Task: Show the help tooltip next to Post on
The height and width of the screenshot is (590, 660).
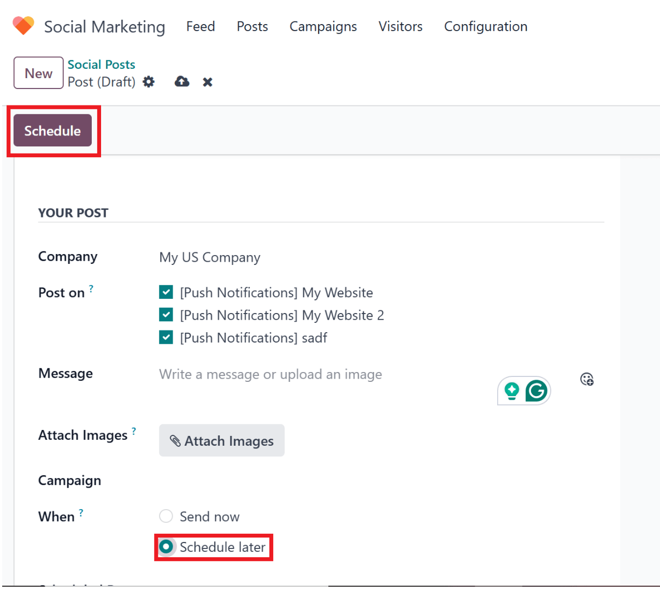Action: (91, 288)
